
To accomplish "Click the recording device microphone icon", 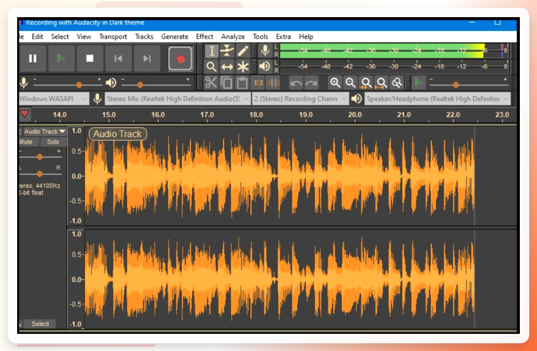I will (97, 98).
